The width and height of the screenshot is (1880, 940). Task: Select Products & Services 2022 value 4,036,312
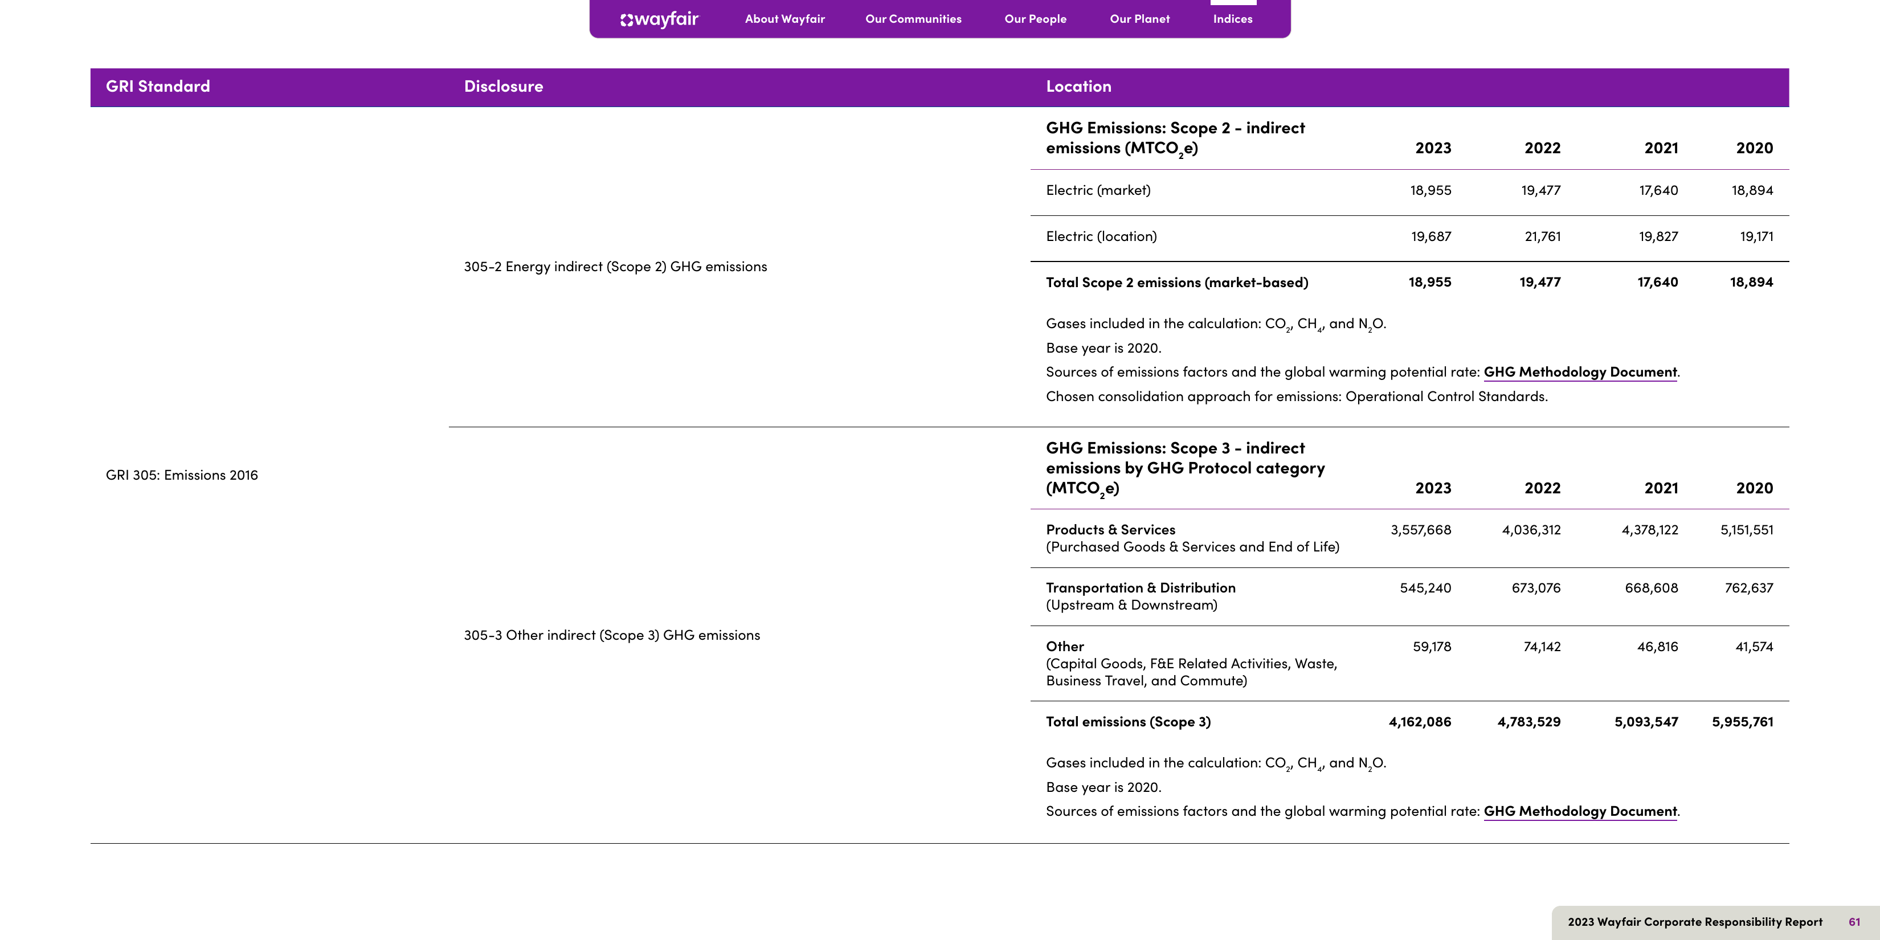(x=1531, y=530)
